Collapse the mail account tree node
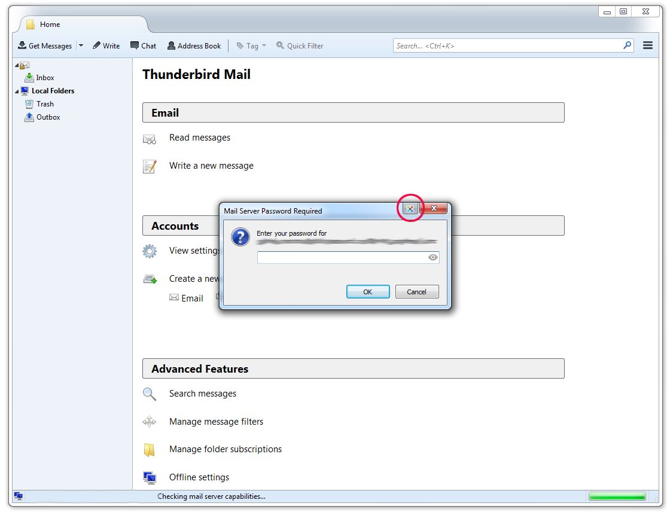Viewport: 670px width, 518px height. (17, 65)
